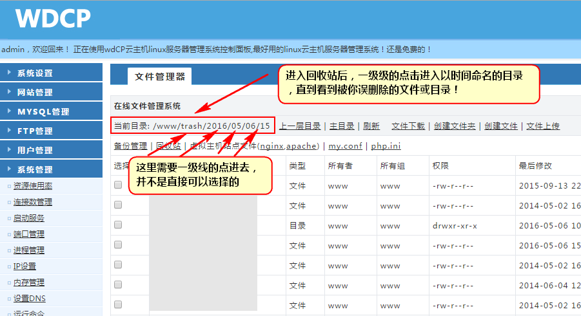Click the icon next to 设置DNS

(x=8, y=299)
